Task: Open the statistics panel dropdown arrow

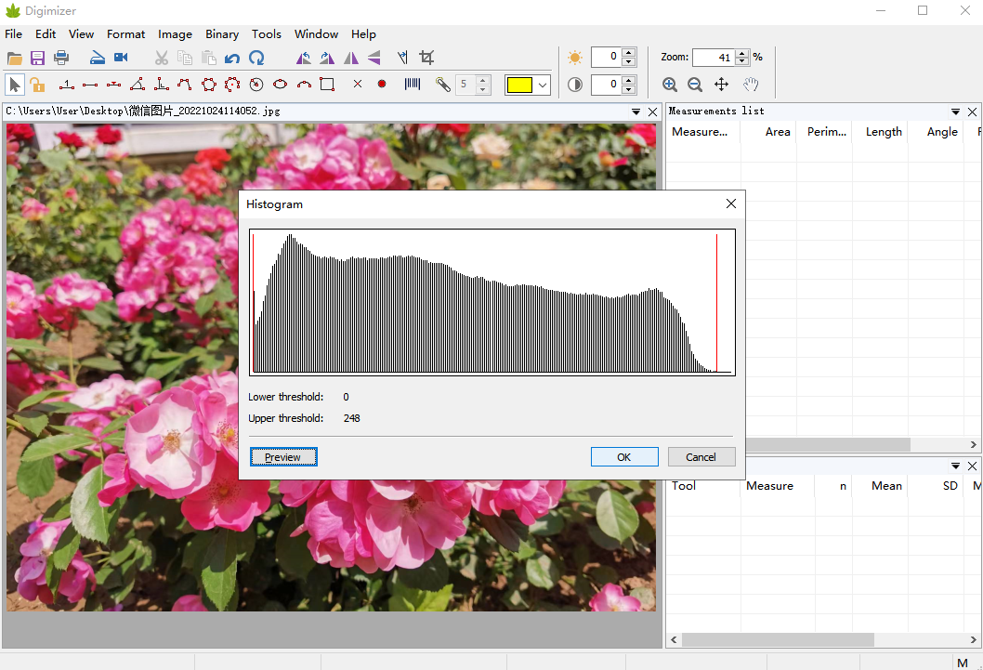Action: click(x=955, y=466)
